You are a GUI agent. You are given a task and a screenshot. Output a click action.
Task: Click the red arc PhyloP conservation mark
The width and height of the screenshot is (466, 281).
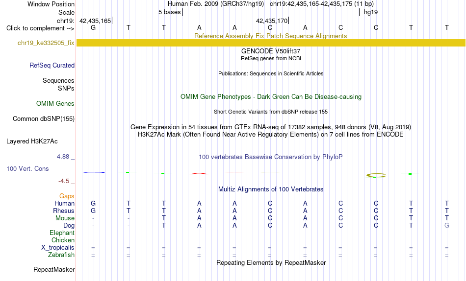coord(199,173)
